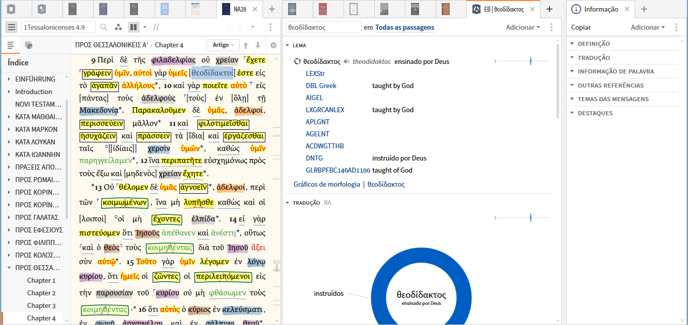The image size is (688, 325).
Task: Select the Informação tab
Action: pyautogui.click(x=600, y=9)
